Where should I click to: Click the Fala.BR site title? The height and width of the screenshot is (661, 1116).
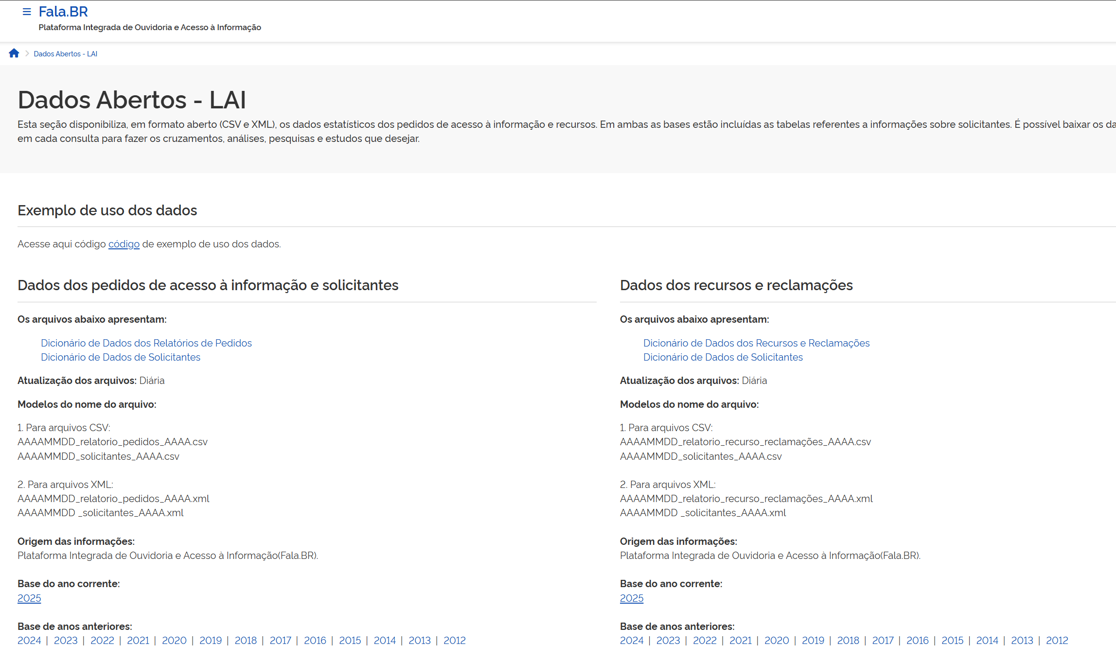pyautogui.click(x=63, y=12)
